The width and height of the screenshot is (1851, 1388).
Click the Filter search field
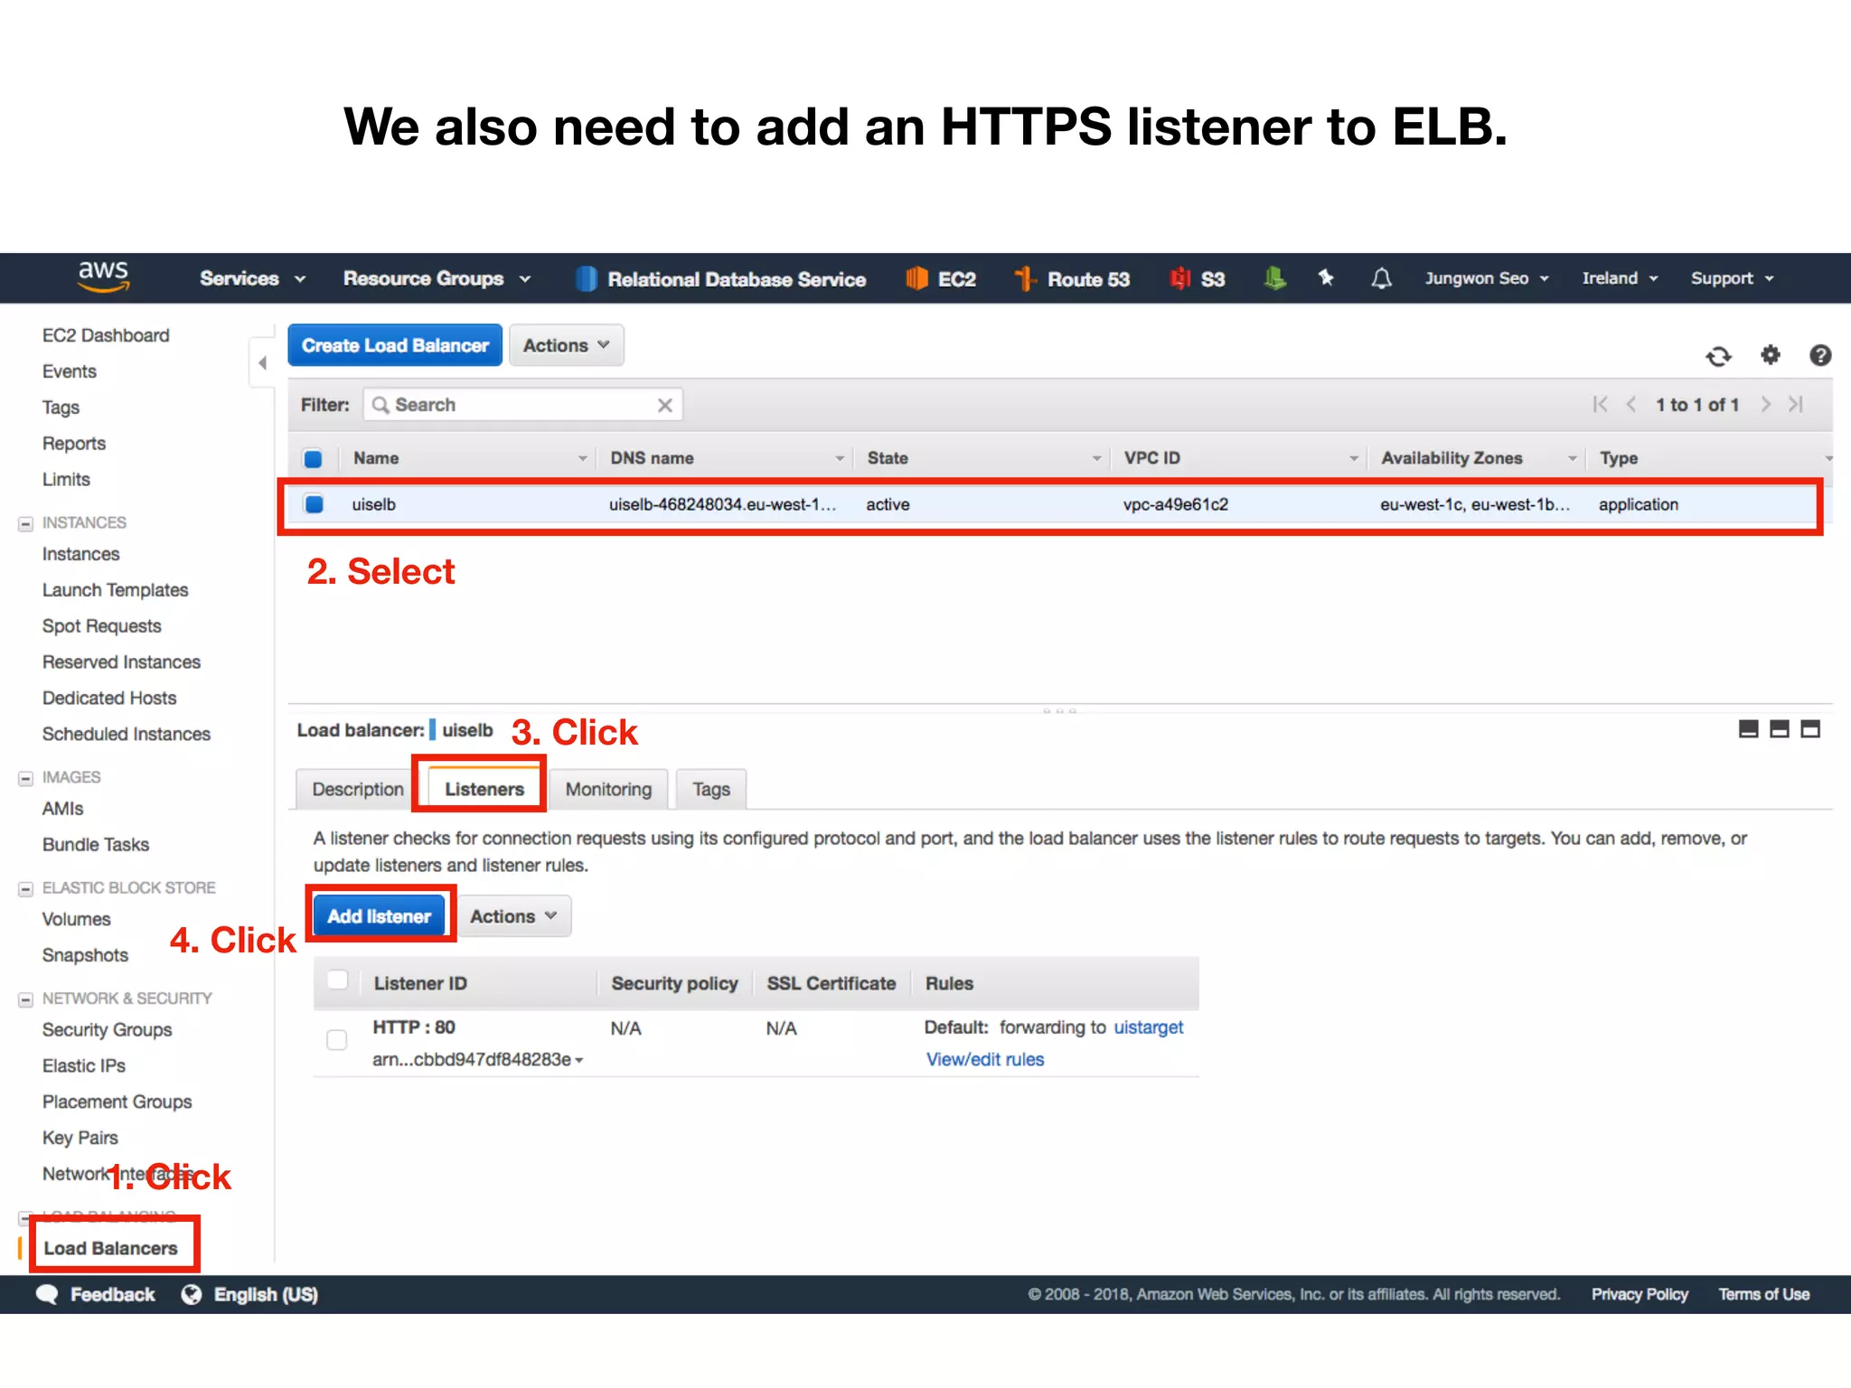[522, 405]
